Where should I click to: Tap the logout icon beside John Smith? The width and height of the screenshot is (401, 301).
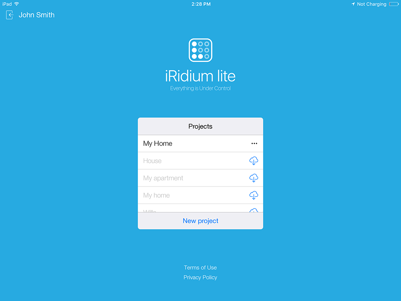(9, 15)
